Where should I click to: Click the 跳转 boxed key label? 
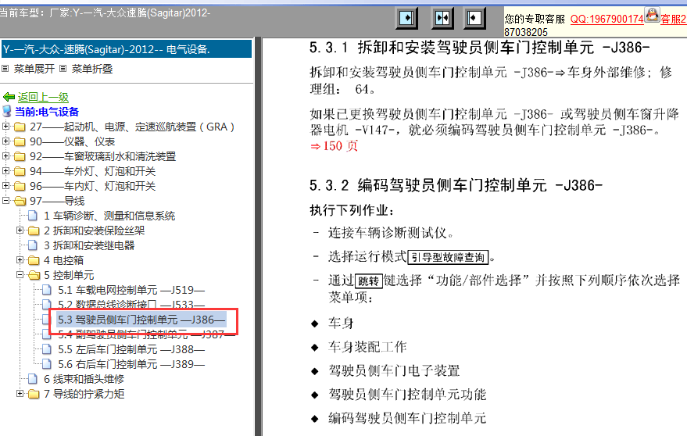point(368,281)
